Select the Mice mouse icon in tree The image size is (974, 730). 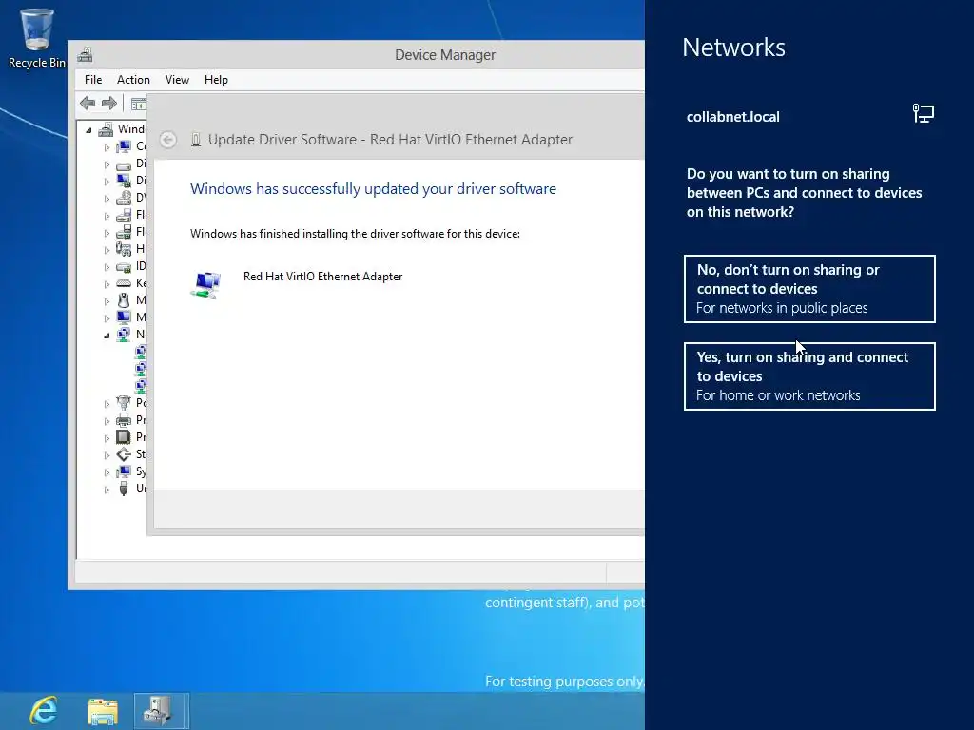(124, 300)
